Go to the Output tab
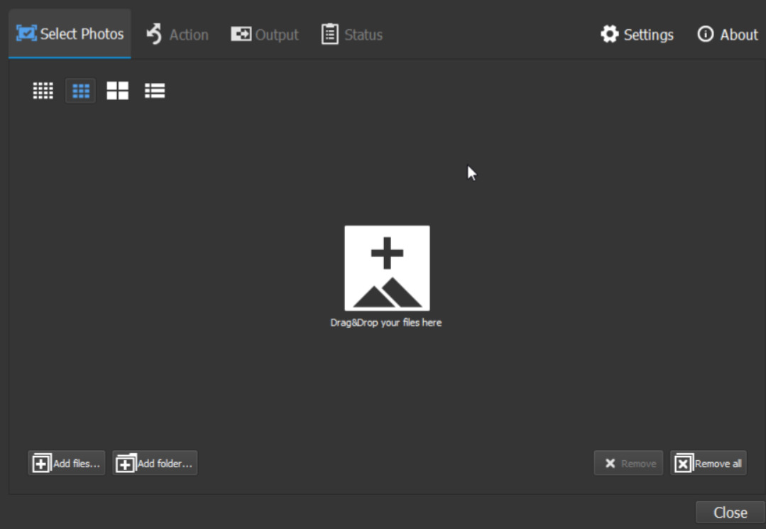This screenshot has height=529, width=766. (x=264, y=35)
